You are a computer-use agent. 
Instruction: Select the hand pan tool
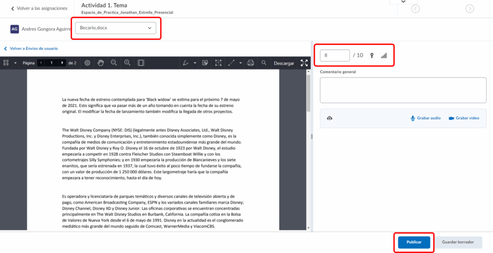(101, 63)
